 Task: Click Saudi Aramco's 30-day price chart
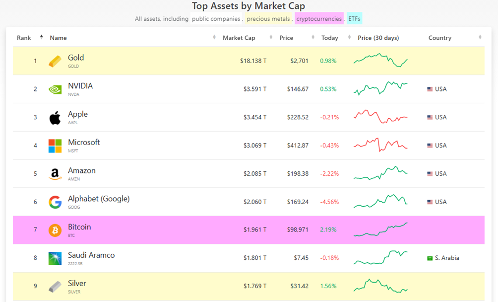click(380, 257)
